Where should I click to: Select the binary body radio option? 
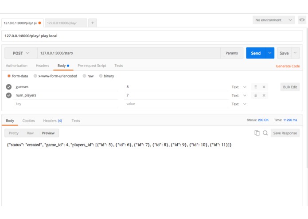pyautogui.click(x=101, y=76)
